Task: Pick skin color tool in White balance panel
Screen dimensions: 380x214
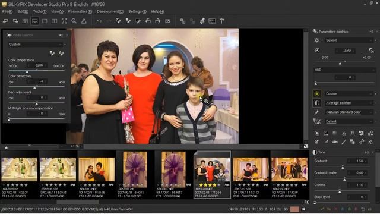Action: point(61,53)
